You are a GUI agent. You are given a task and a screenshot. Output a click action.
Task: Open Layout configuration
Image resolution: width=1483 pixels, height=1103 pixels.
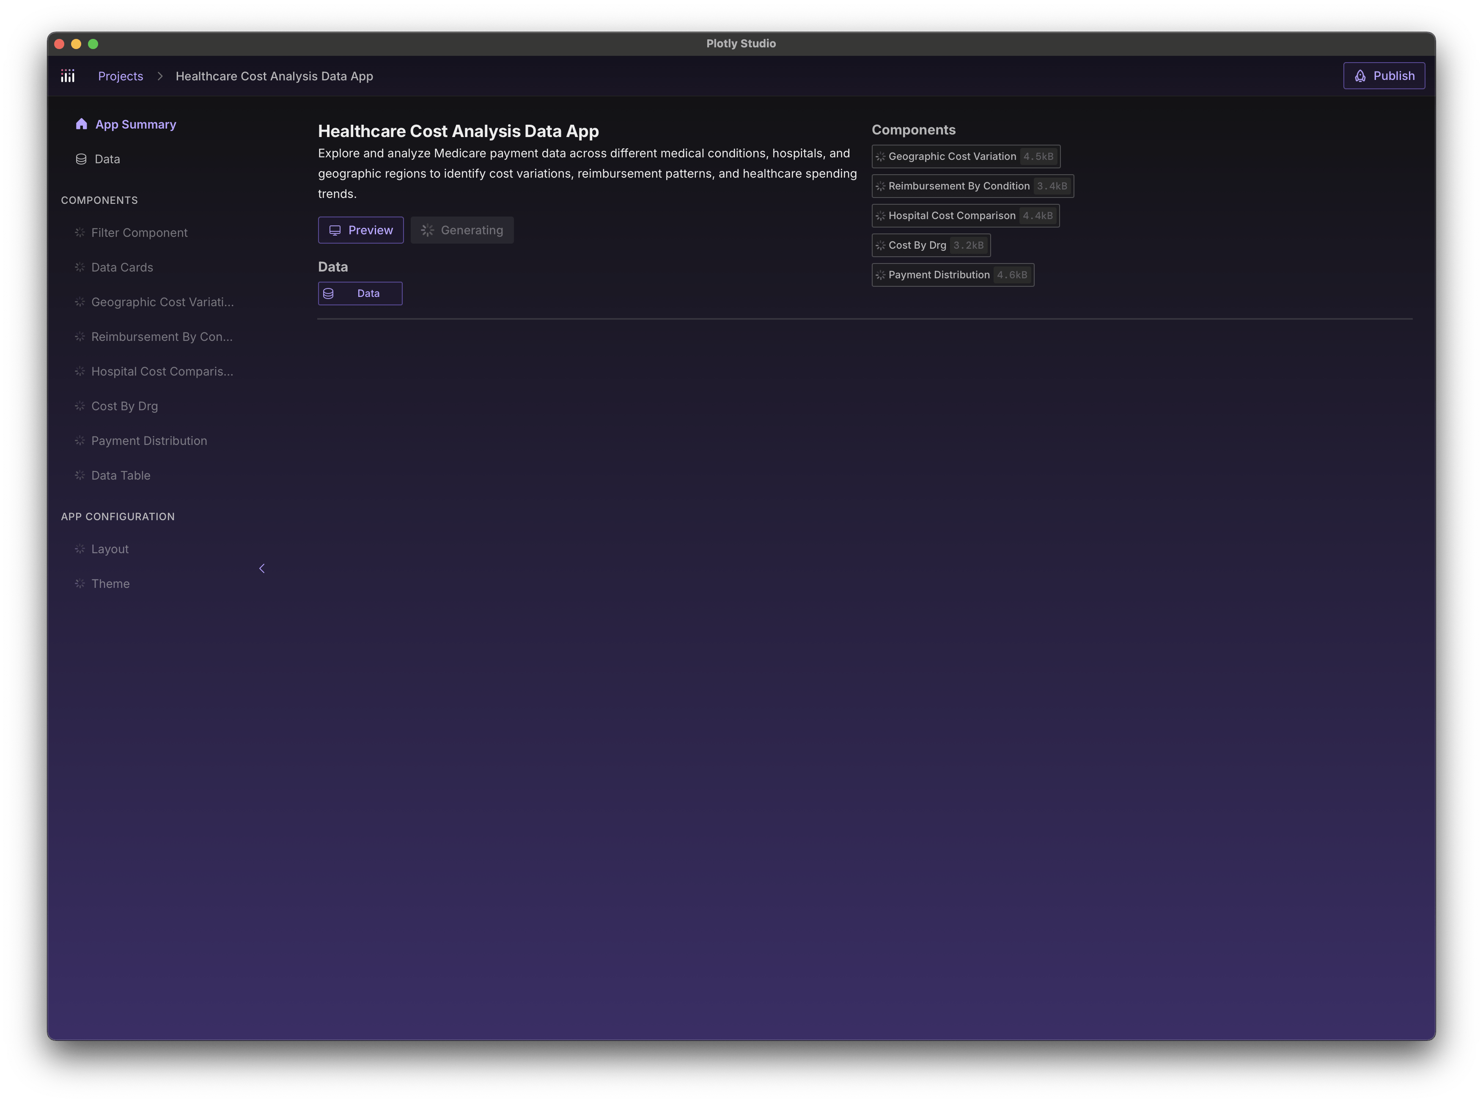coord(110,549)
